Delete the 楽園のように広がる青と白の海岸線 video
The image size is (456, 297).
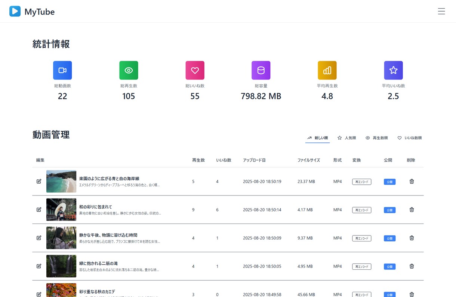click(x=412, y=181)
